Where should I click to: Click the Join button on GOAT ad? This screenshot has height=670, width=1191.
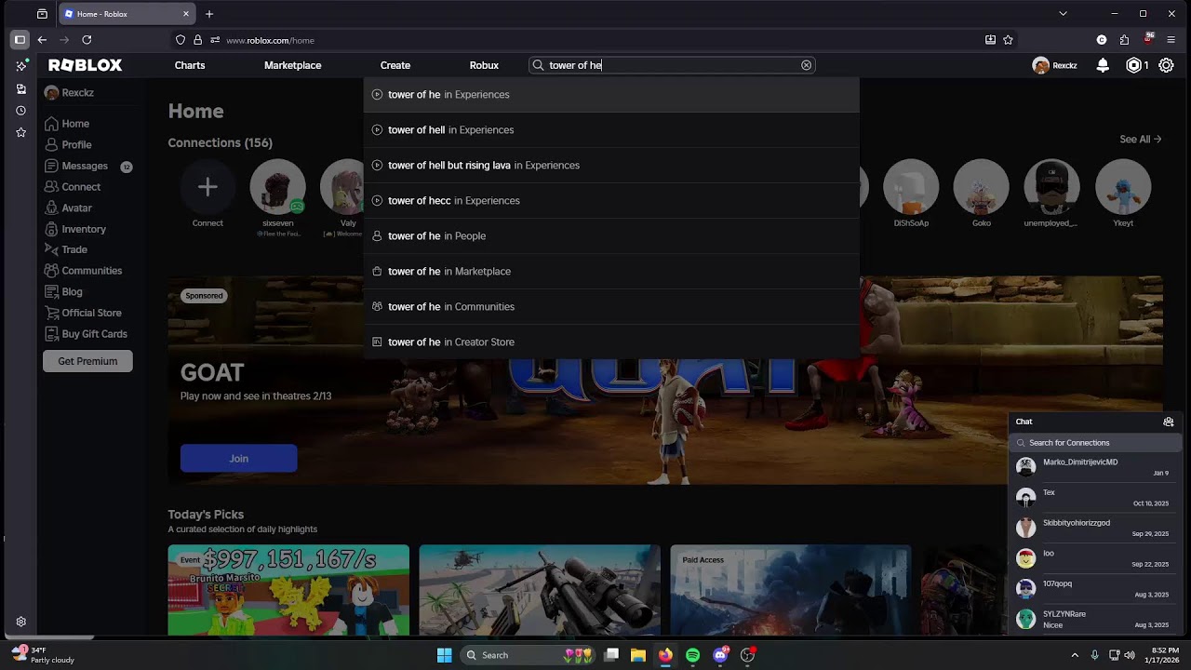pyautogui.click(x=239, y=458)
